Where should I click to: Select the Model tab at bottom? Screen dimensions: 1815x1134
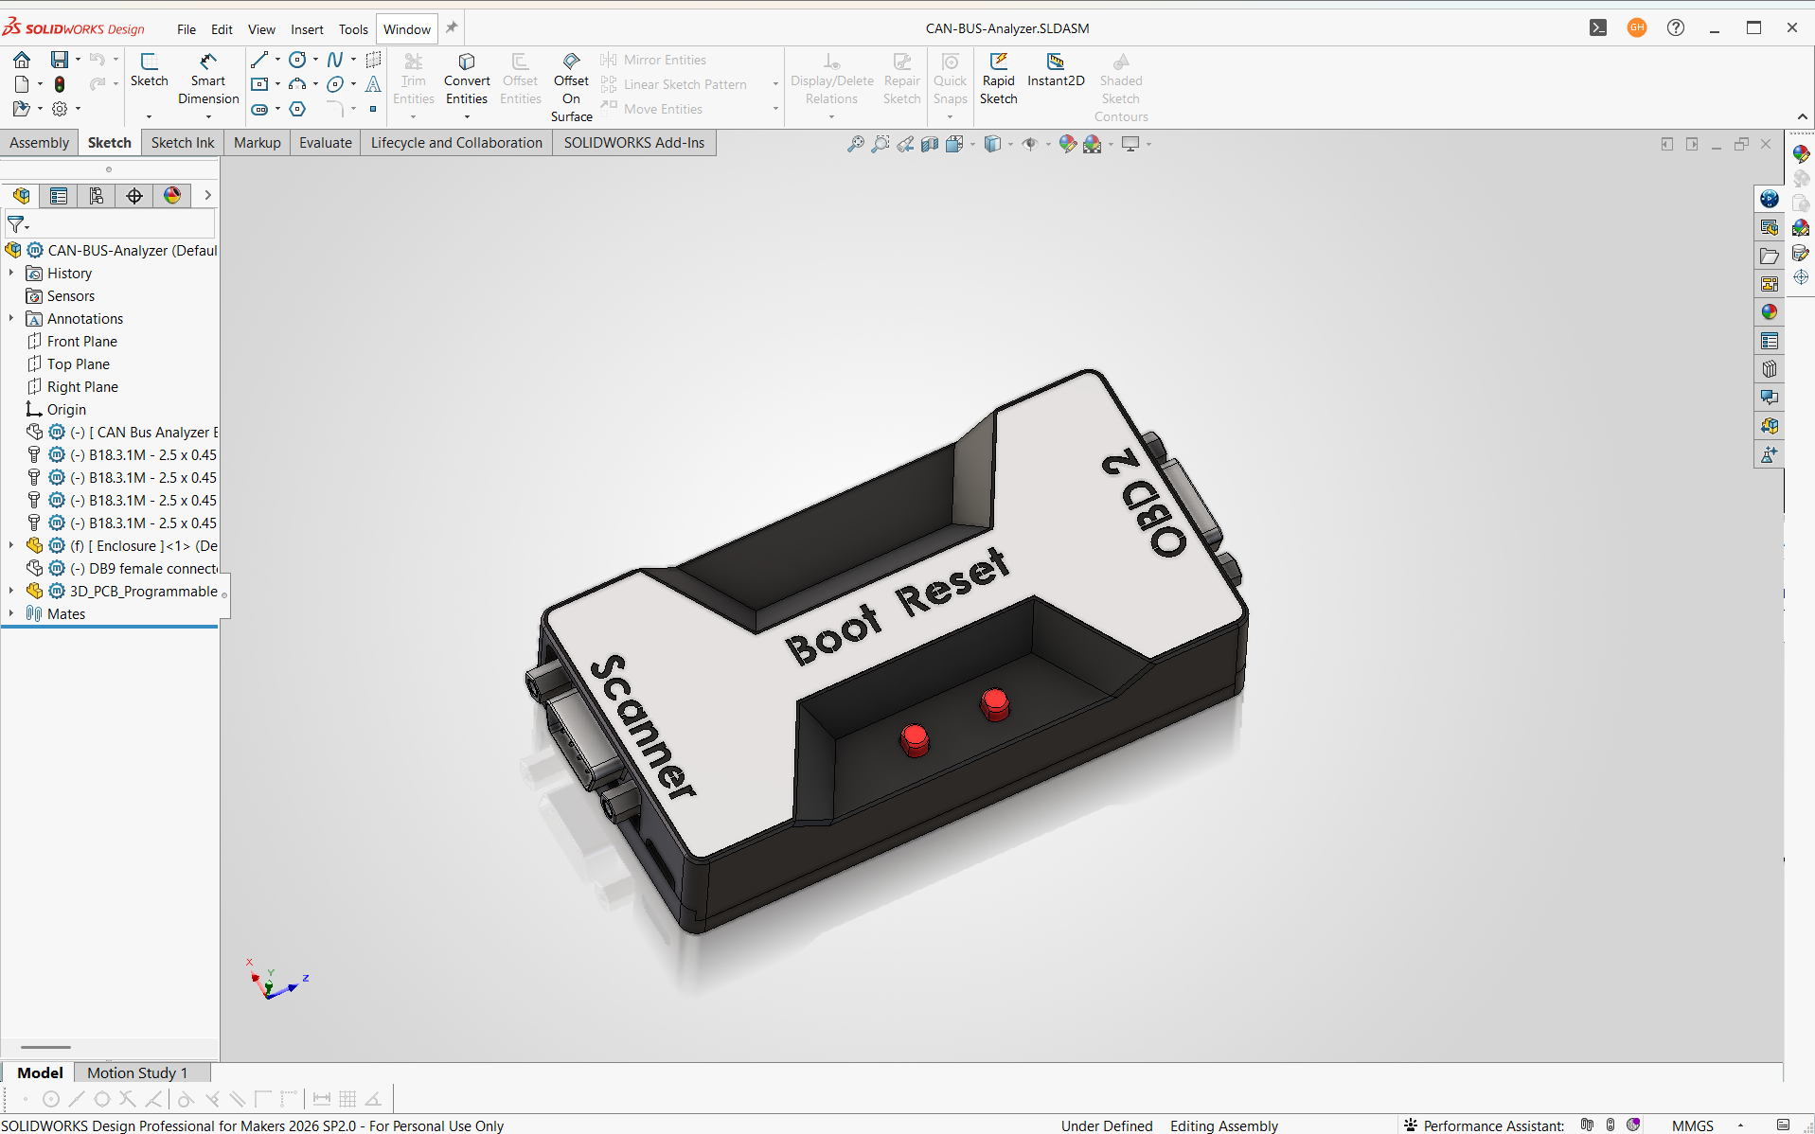(40, 1072)
